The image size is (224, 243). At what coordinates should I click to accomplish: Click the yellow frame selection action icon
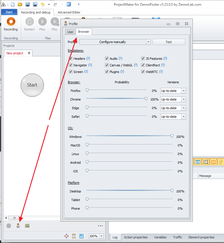206,162
